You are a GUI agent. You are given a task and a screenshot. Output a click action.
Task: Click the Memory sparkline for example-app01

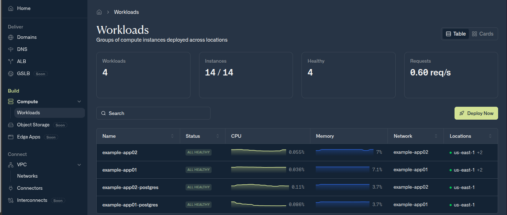click(x=343, y=169)
